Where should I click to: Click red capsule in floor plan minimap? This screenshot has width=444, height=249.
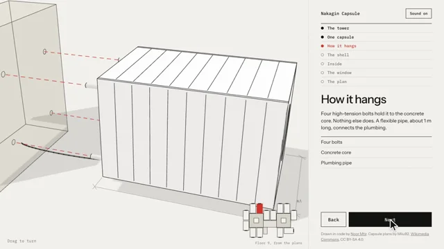pyautogui.click(x=259, y=208)
